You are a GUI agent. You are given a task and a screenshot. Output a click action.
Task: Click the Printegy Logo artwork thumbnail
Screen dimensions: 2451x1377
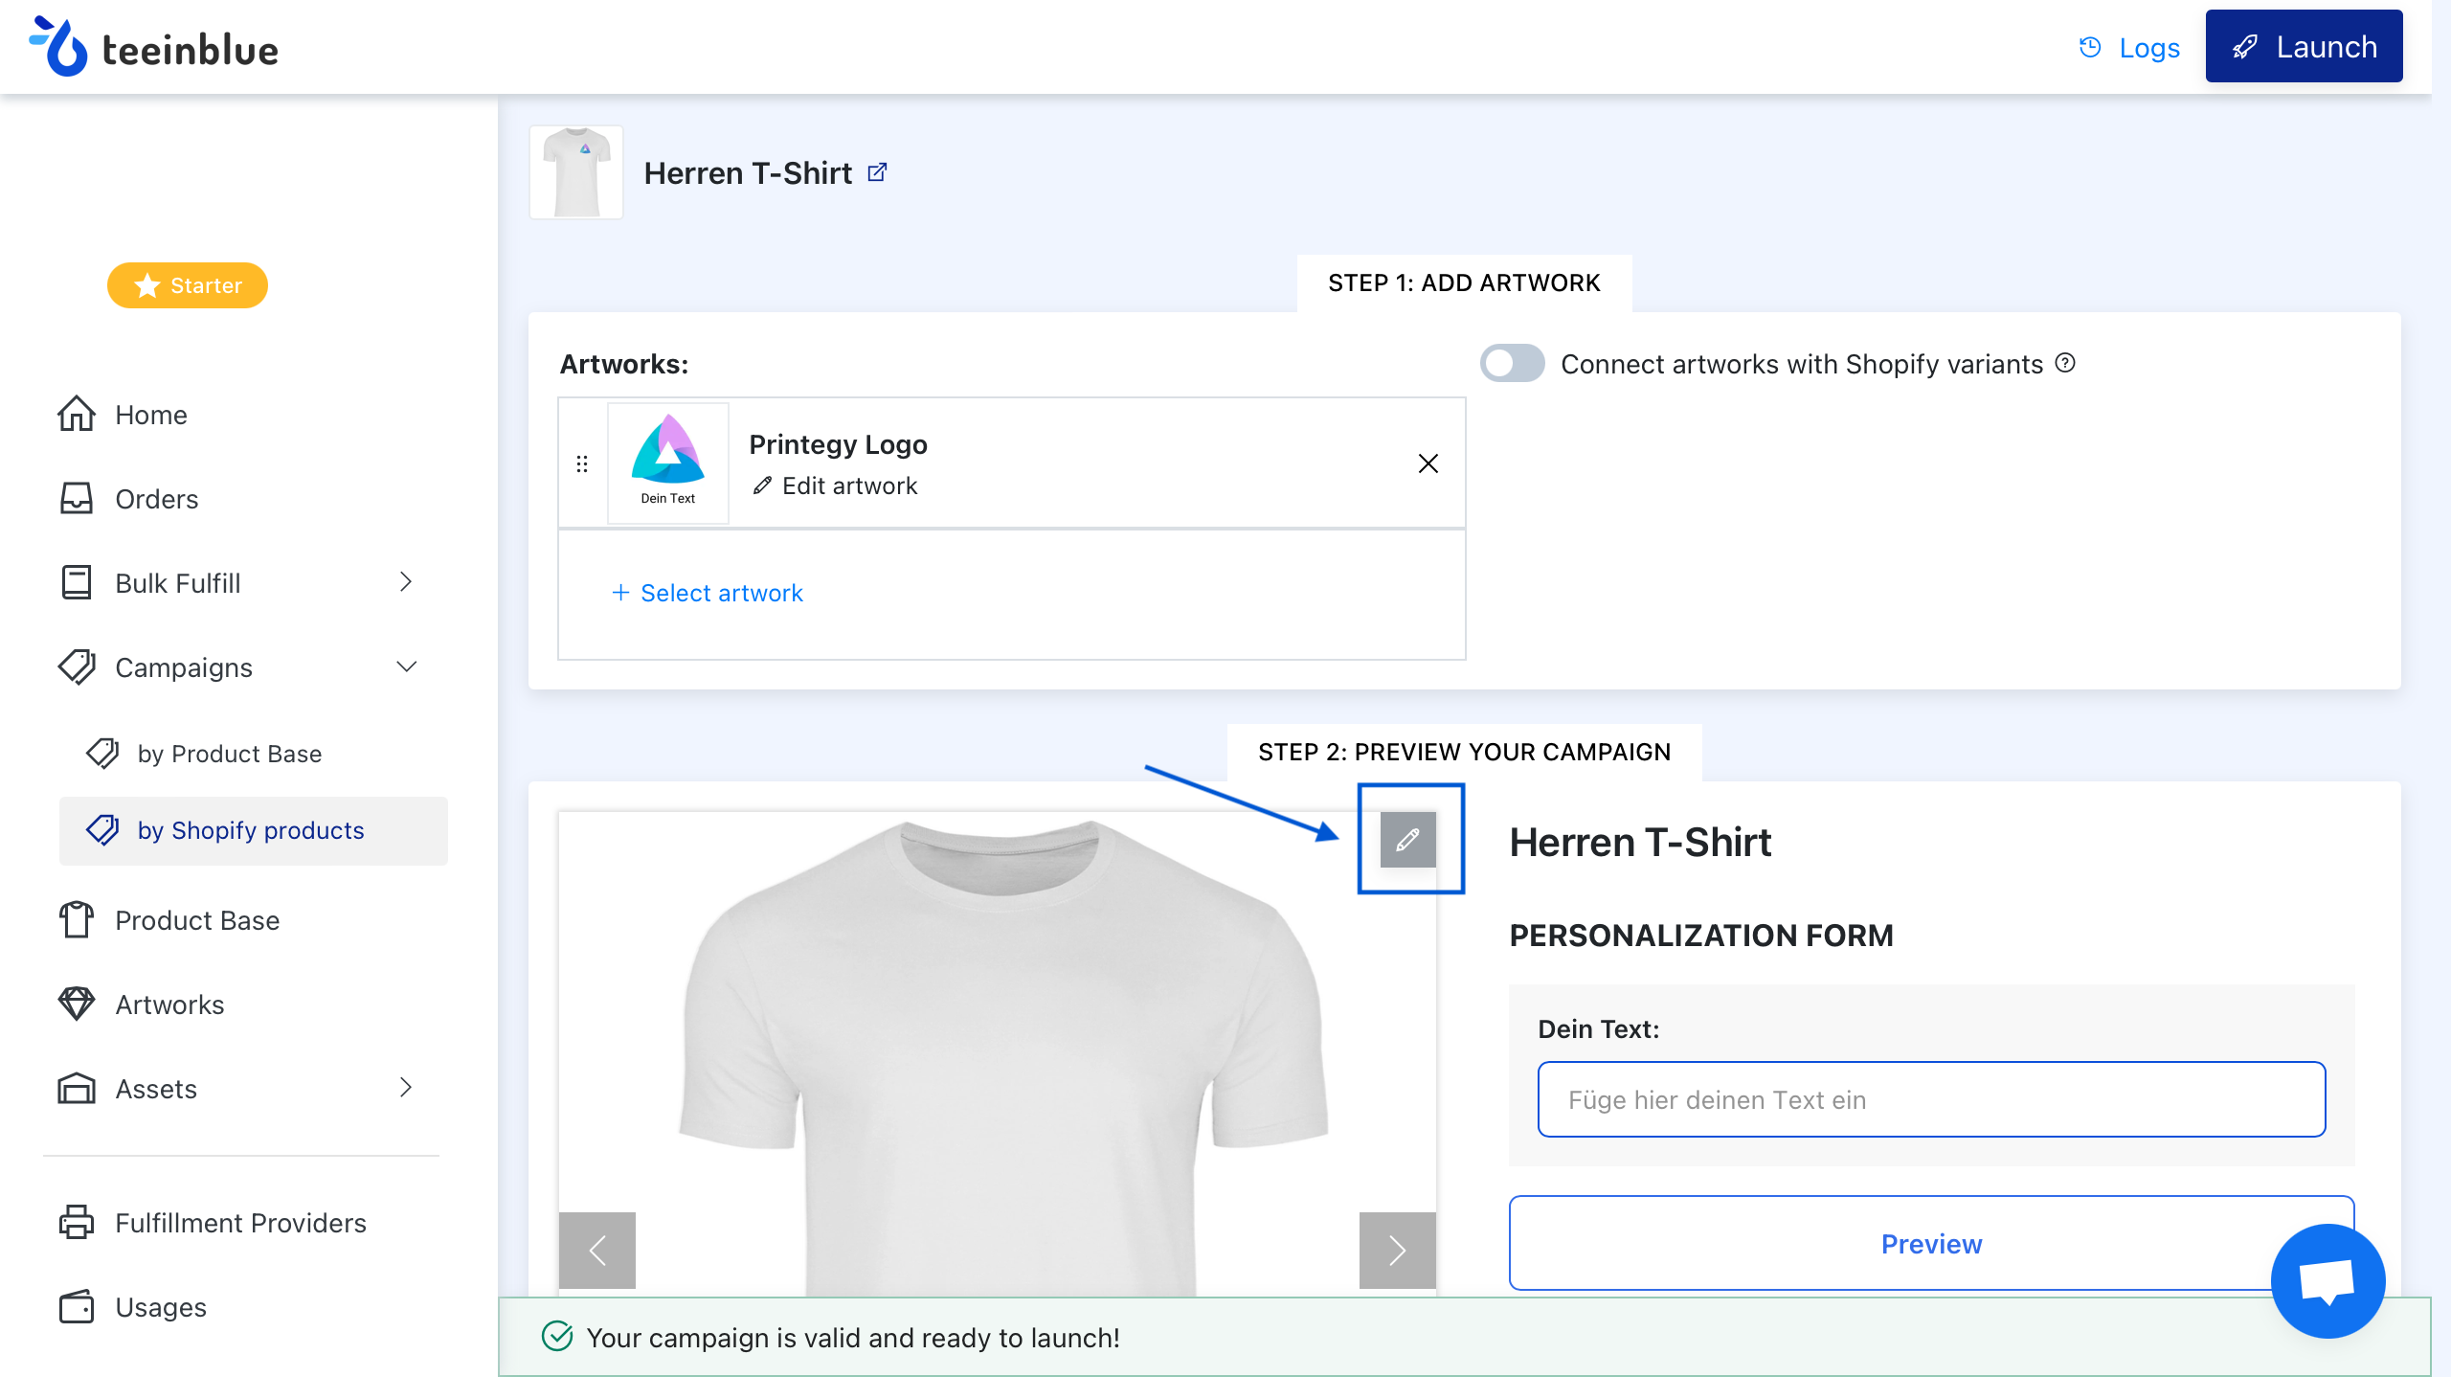tap(668, 463)
